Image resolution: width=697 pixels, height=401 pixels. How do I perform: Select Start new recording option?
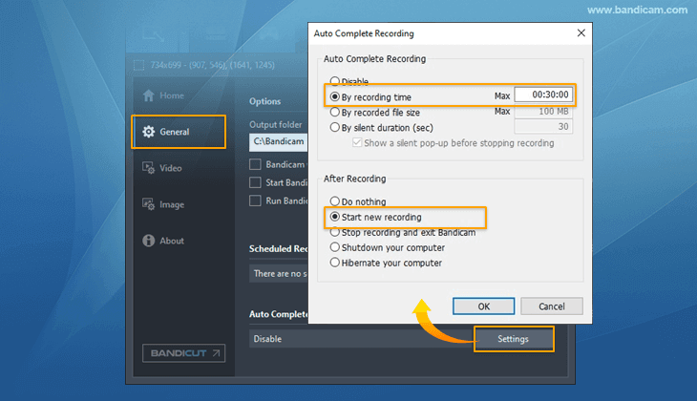335,217
